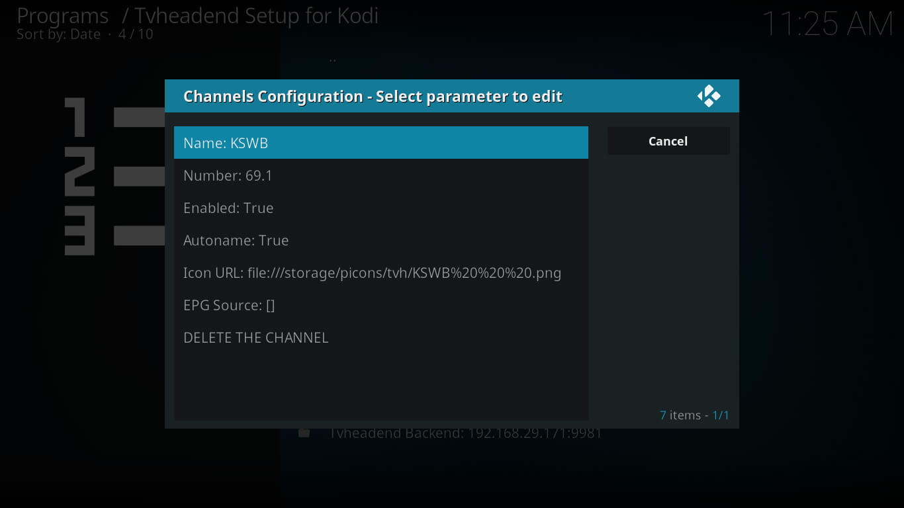Click the Sort by: Date label
The height and width of the screenshot is (508, 904).
pyautogui.click(x=58, y=34)
